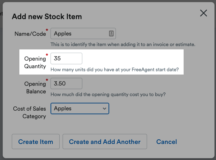This screenshot has height=160, width=216.
Task: Click the help text about identifying the item
Action: click(x=123, y=45)
